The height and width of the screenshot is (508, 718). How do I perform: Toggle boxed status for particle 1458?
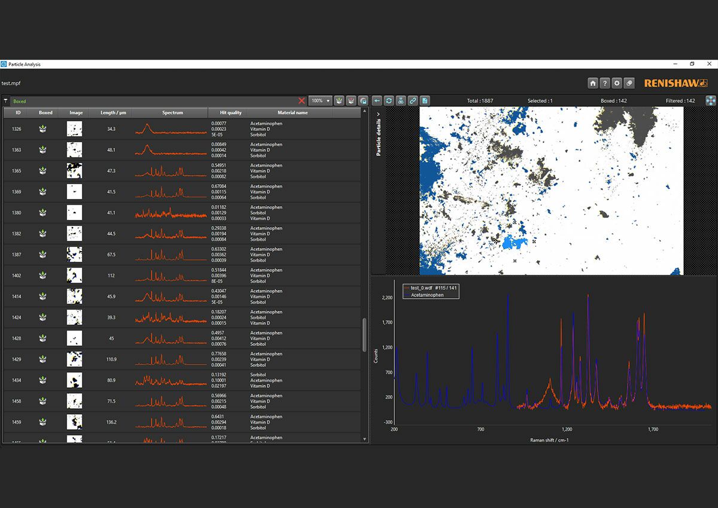(42, 400)
